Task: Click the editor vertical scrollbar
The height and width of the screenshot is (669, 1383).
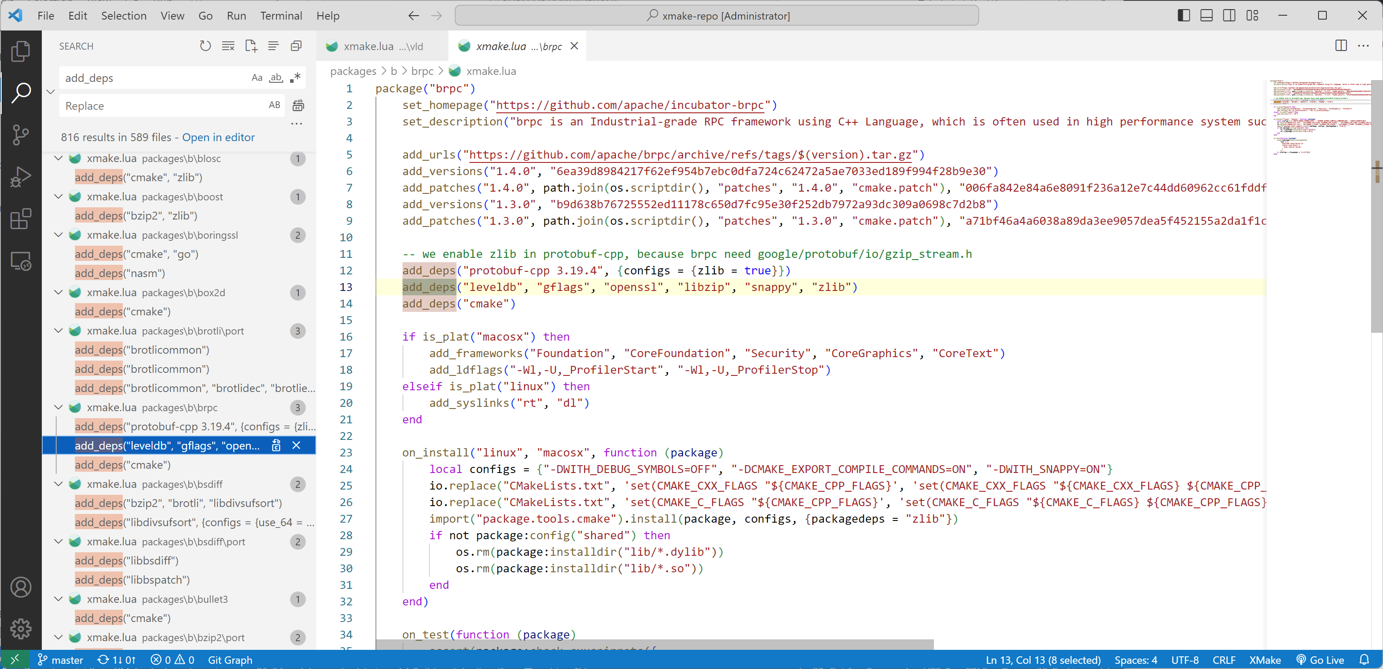Action: [x=1377, y=207]
